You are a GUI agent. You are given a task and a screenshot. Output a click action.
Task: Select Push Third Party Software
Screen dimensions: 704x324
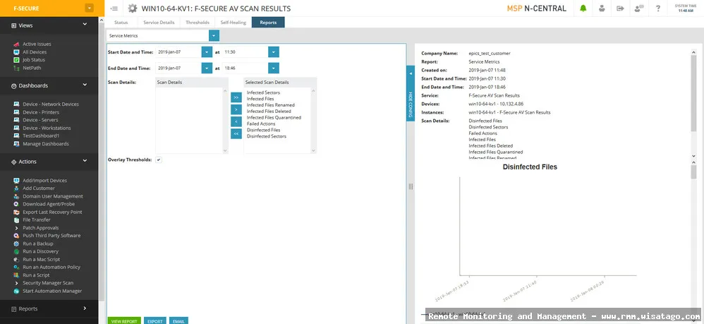[51, 236]
